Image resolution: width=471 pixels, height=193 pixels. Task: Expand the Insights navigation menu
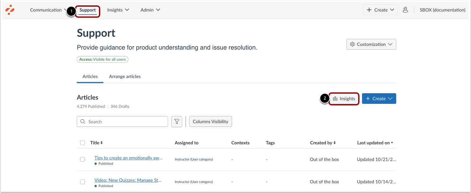118,10
